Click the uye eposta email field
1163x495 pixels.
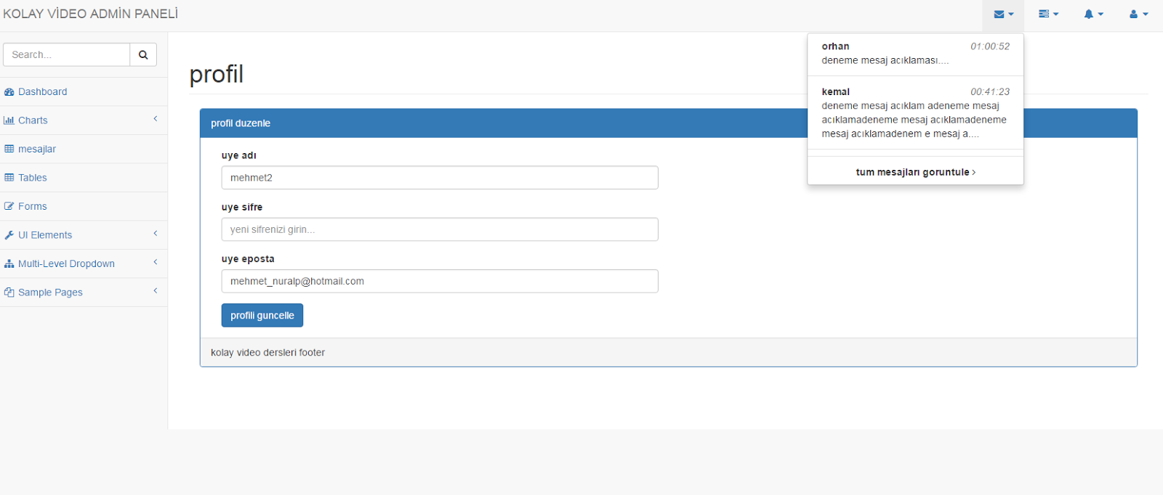point(440,282)
